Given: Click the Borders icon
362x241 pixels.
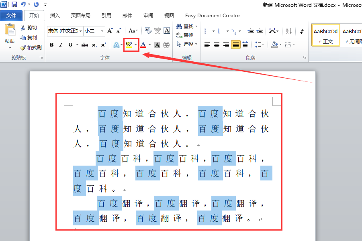Looking at the screenshot, I should [x=288, y=44].
